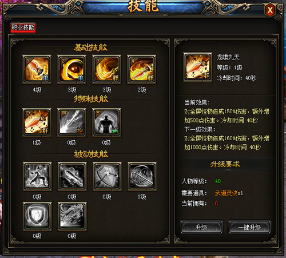Viewport: 286px width, 258px height.
Task: Click the 一键升级 one-click upgrade button
Action: coord(249,227)
